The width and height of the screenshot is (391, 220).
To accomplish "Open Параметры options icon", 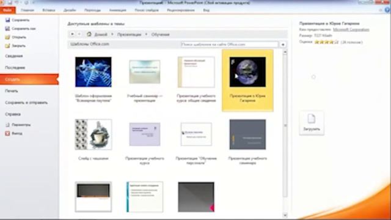I will coord(7,125).
